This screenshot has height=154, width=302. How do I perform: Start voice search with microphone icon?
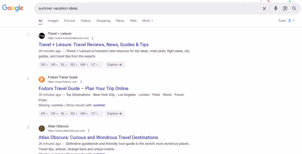tap(276, 9)
